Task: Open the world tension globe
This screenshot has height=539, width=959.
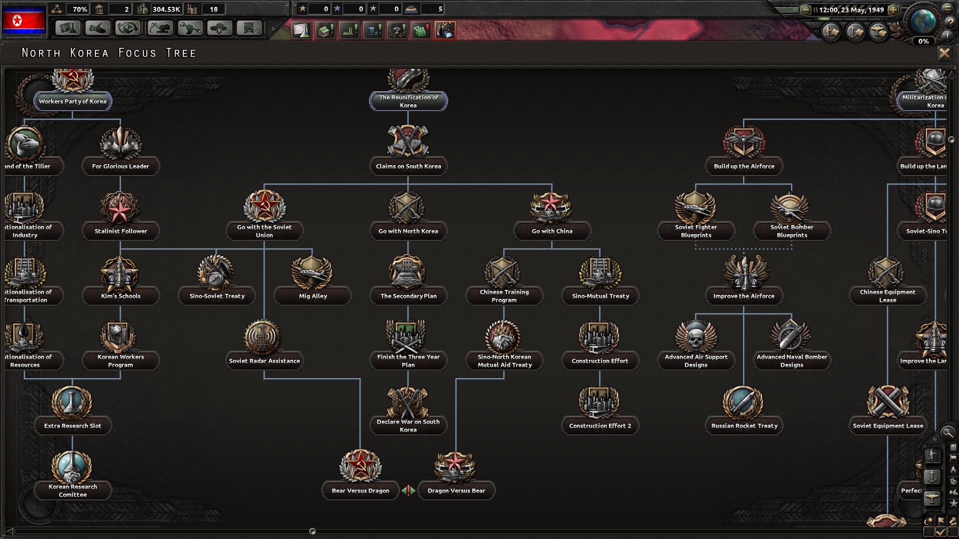Action: [923, 22]
